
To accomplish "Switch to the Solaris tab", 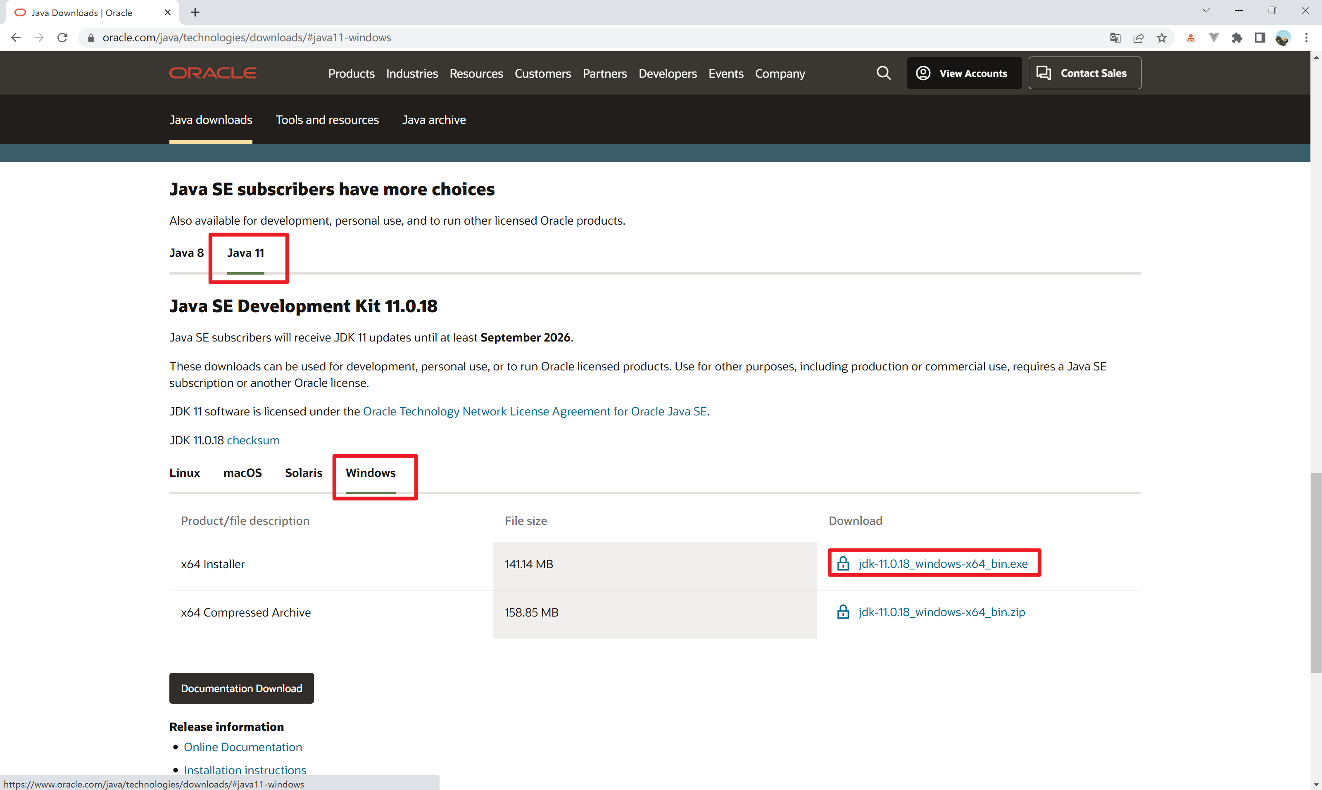I will tap(304, 473).
